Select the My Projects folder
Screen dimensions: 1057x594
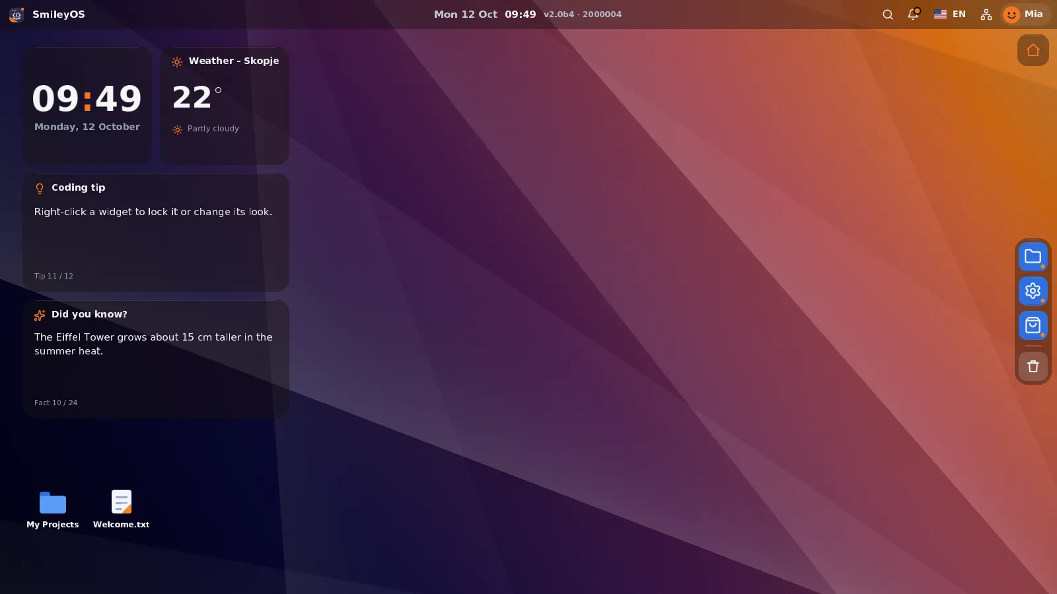pyautogui.click(x=53, y=510)
